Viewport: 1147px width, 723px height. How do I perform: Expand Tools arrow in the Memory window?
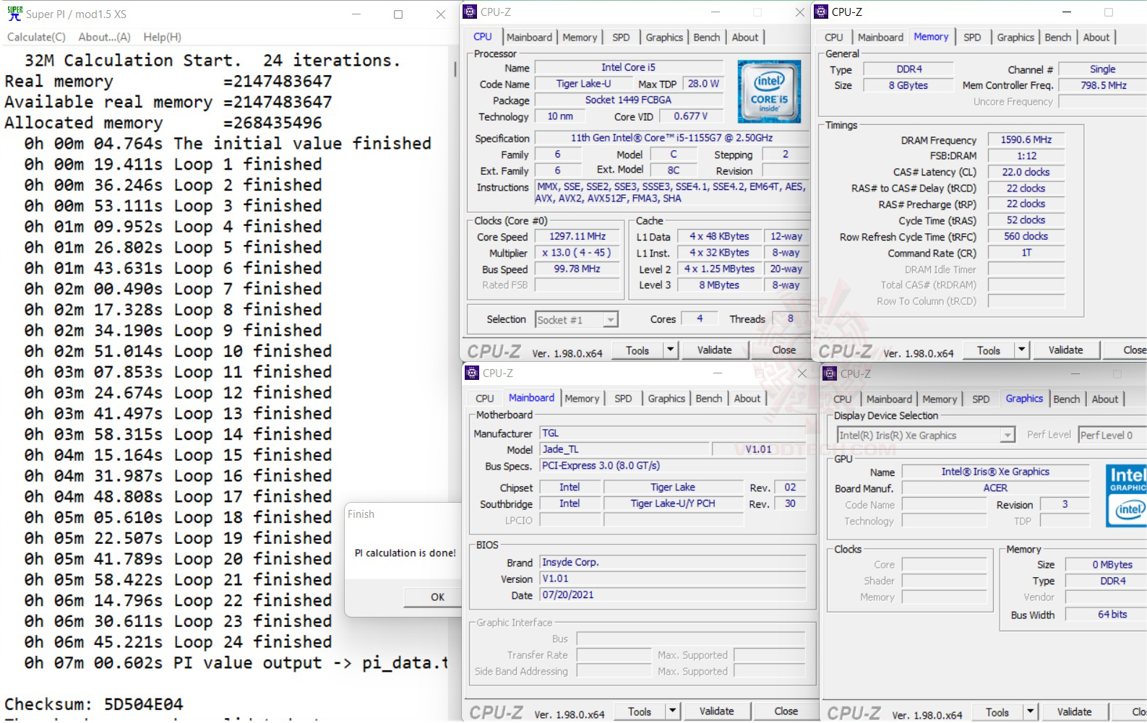pos(1021,350)
